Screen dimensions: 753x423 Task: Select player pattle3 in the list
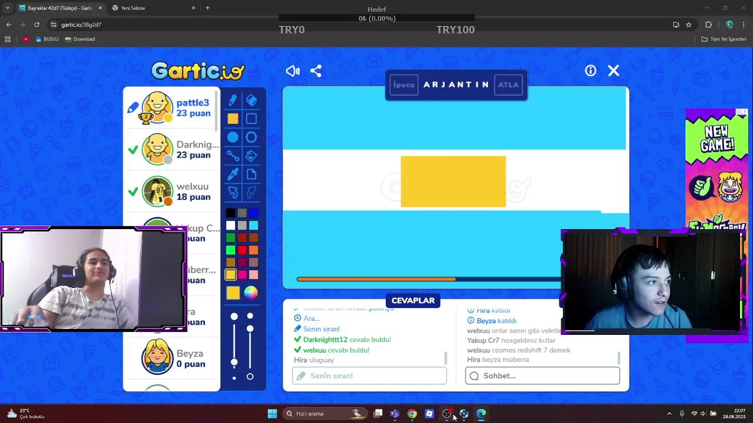click(171, 108)
